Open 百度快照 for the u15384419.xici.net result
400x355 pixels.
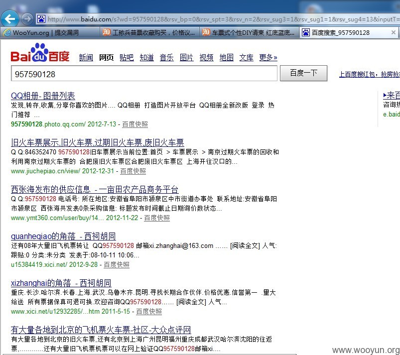[117, 264]
